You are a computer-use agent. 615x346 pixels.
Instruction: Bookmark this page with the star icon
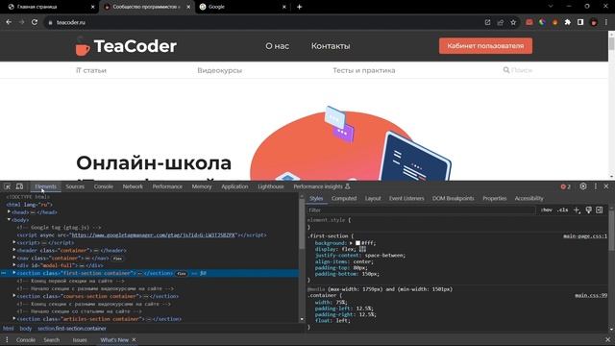point(513,22)
